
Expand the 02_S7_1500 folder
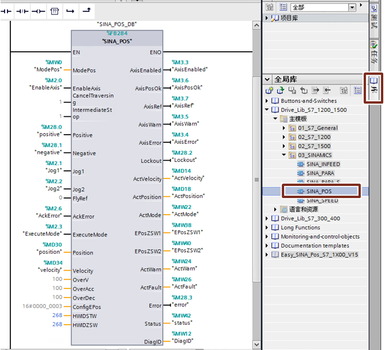pyautogui.click(x=284, y=146)
